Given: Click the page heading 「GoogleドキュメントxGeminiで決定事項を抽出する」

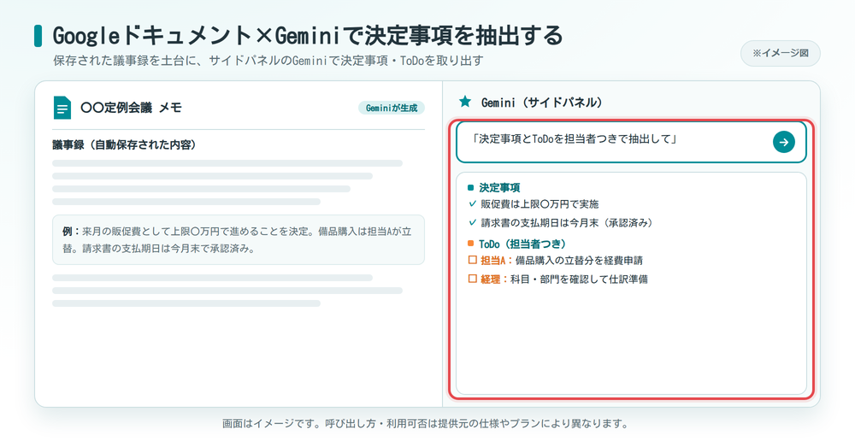Looking at the screenshot, I should [308, 35].
